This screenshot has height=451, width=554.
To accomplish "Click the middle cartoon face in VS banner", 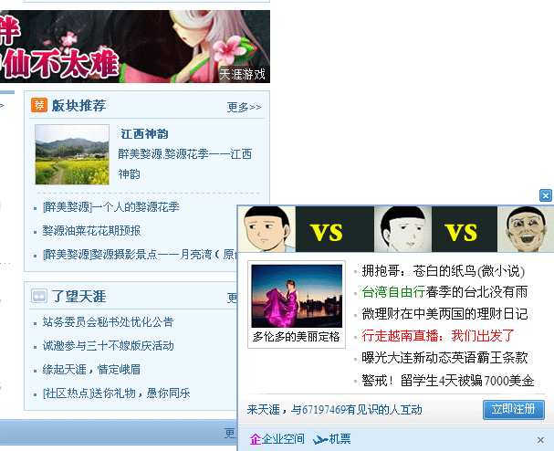I will coord(402,229).
